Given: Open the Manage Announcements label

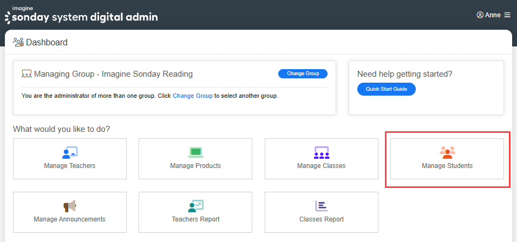Looking at the screenshot, I should pyautogui.click(x=70, y=219).
